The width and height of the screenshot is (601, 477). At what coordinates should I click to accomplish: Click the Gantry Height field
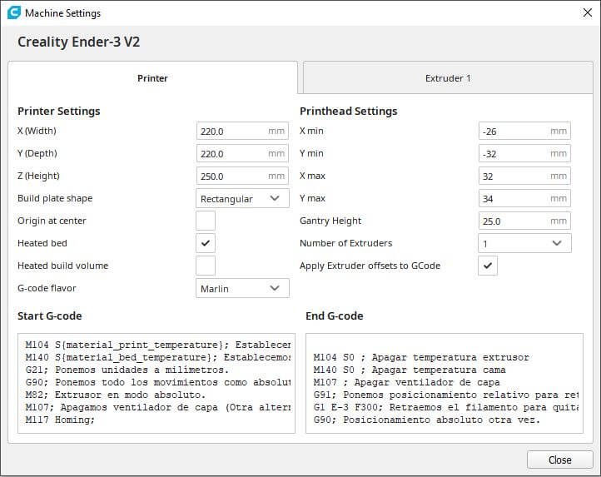pyautogui.click(x=514, y=221)
